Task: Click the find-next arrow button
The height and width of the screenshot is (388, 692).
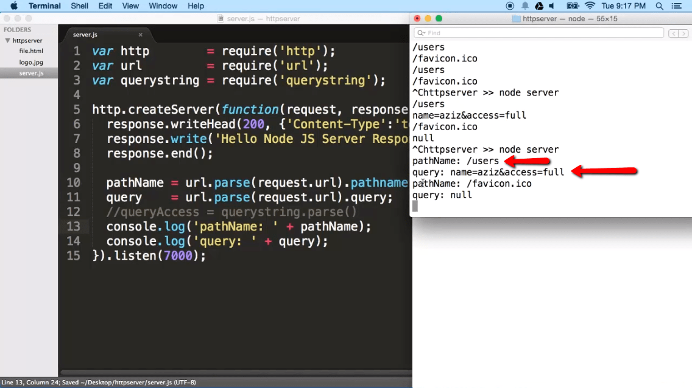Action: pos(683,33)
